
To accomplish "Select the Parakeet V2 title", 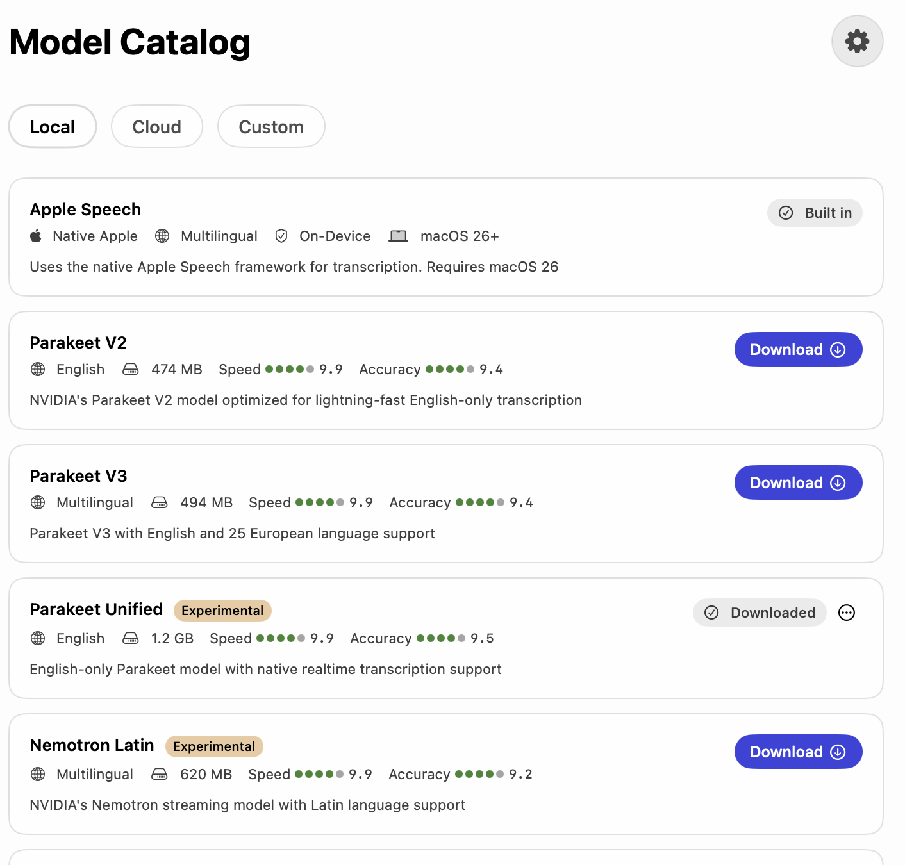I will [x=78, y=343].
